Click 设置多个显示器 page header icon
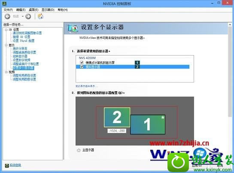 (x=73, y=28)
